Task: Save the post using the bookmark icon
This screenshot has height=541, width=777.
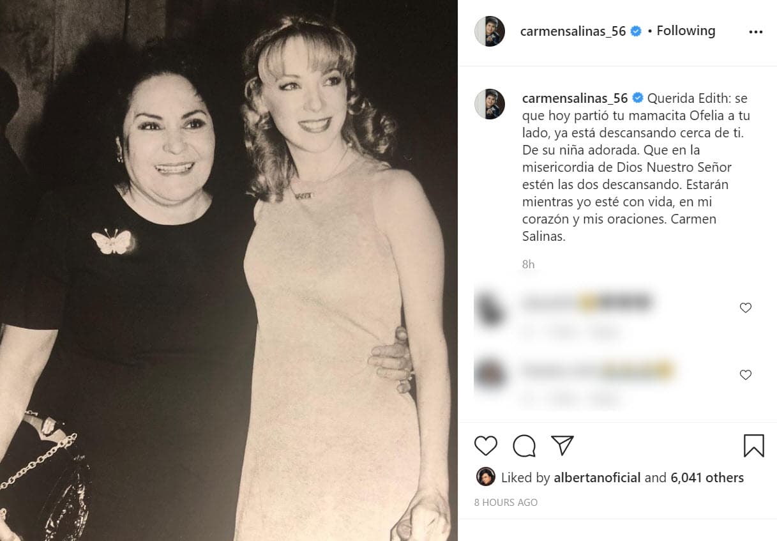Action: (755, 446)
